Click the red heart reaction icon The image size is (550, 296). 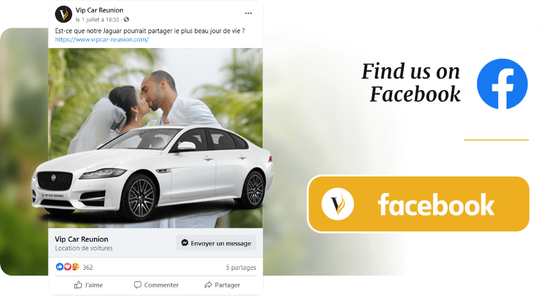tap(67, 267)
